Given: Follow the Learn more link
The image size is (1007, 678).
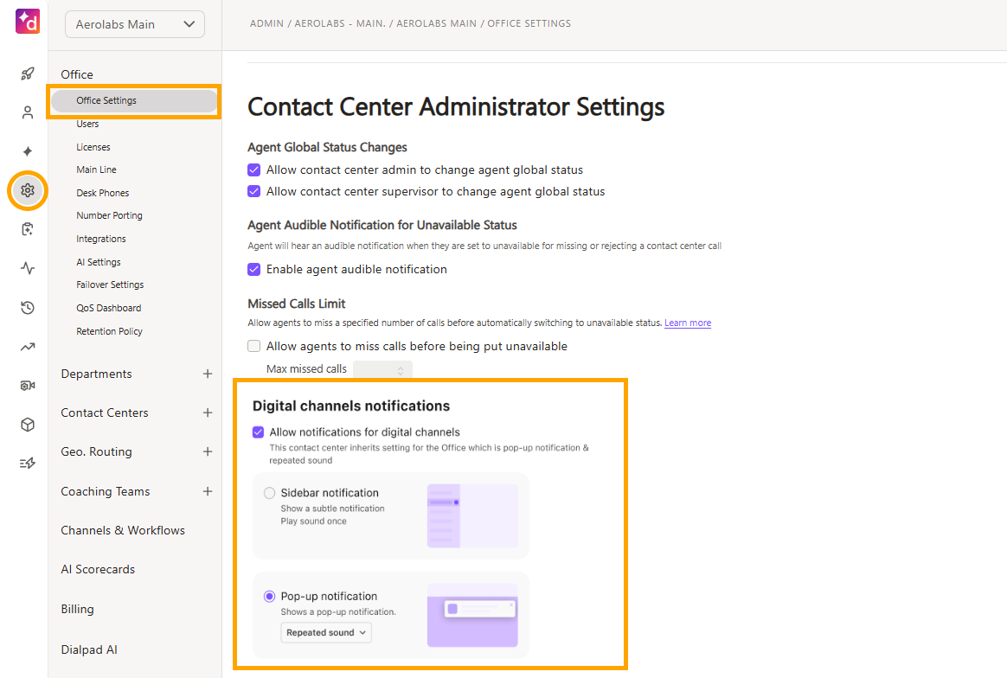Looking at the screenshot, I should click(688, 323).
